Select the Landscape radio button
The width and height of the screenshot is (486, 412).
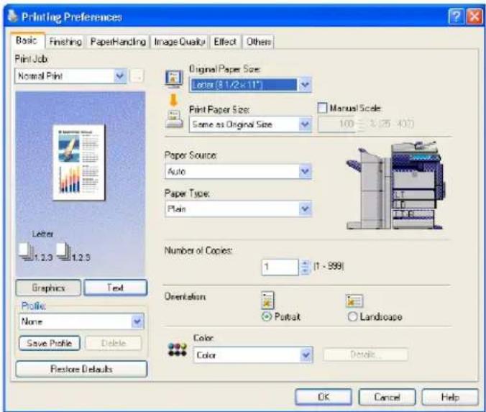(352, 316)
